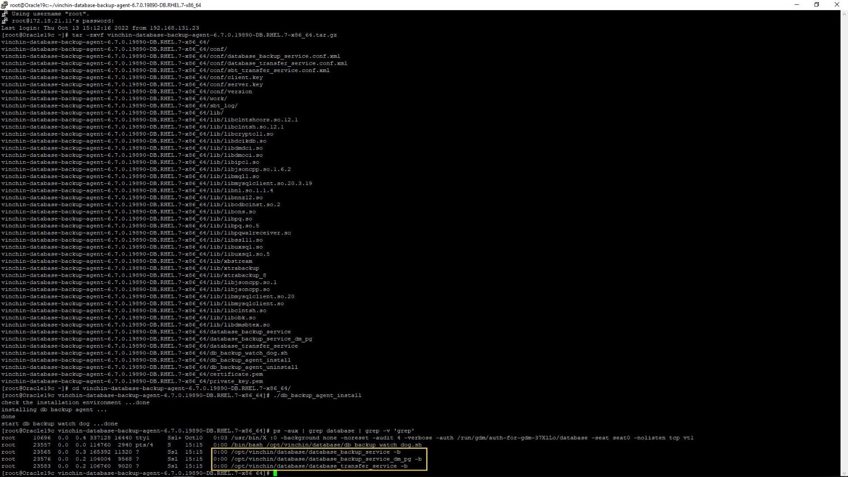This screenshot has height=477, width=848.
Task: Select the lib/libclntshcore.so.12.1 line
Action: (149, 120)
